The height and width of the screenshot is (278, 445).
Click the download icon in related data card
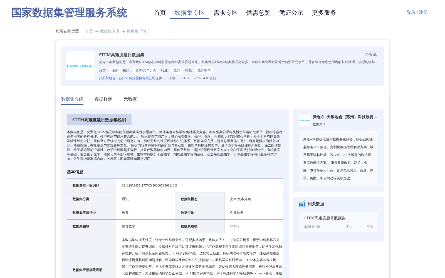pos(348,227)
